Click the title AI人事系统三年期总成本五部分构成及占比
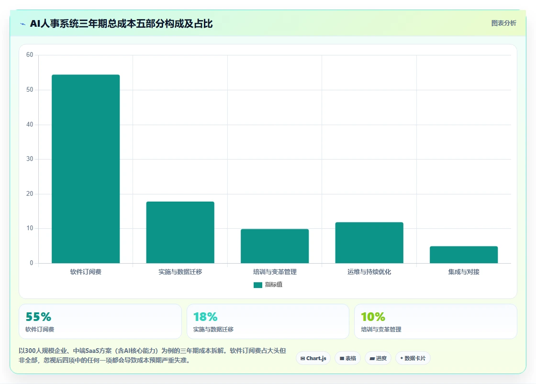This screenshot has height=384, width=536. pos(122,23)
